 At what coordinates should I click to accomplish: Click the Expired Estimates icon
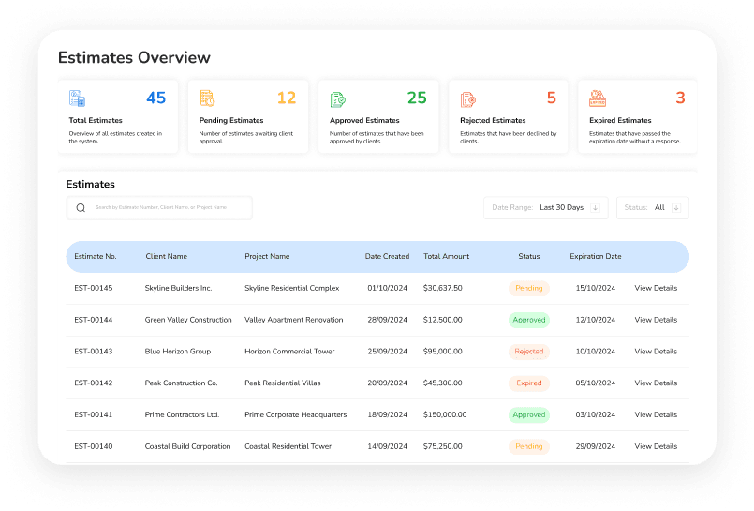pos(598,98)
